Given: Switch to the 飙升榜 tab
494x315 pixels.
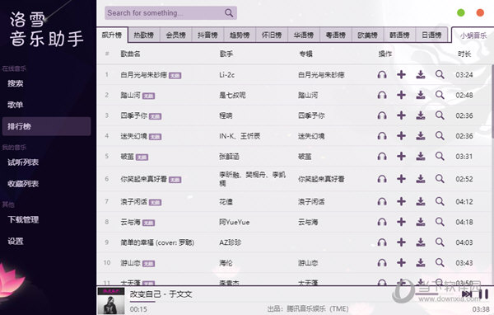Looking at the screenshot, I should click(x=112, y=35).
